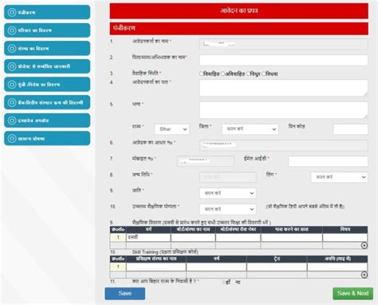Open the state dropdown showing Bihar
The height and width of the screenshot is (305, 378).
tap(172, 129)
